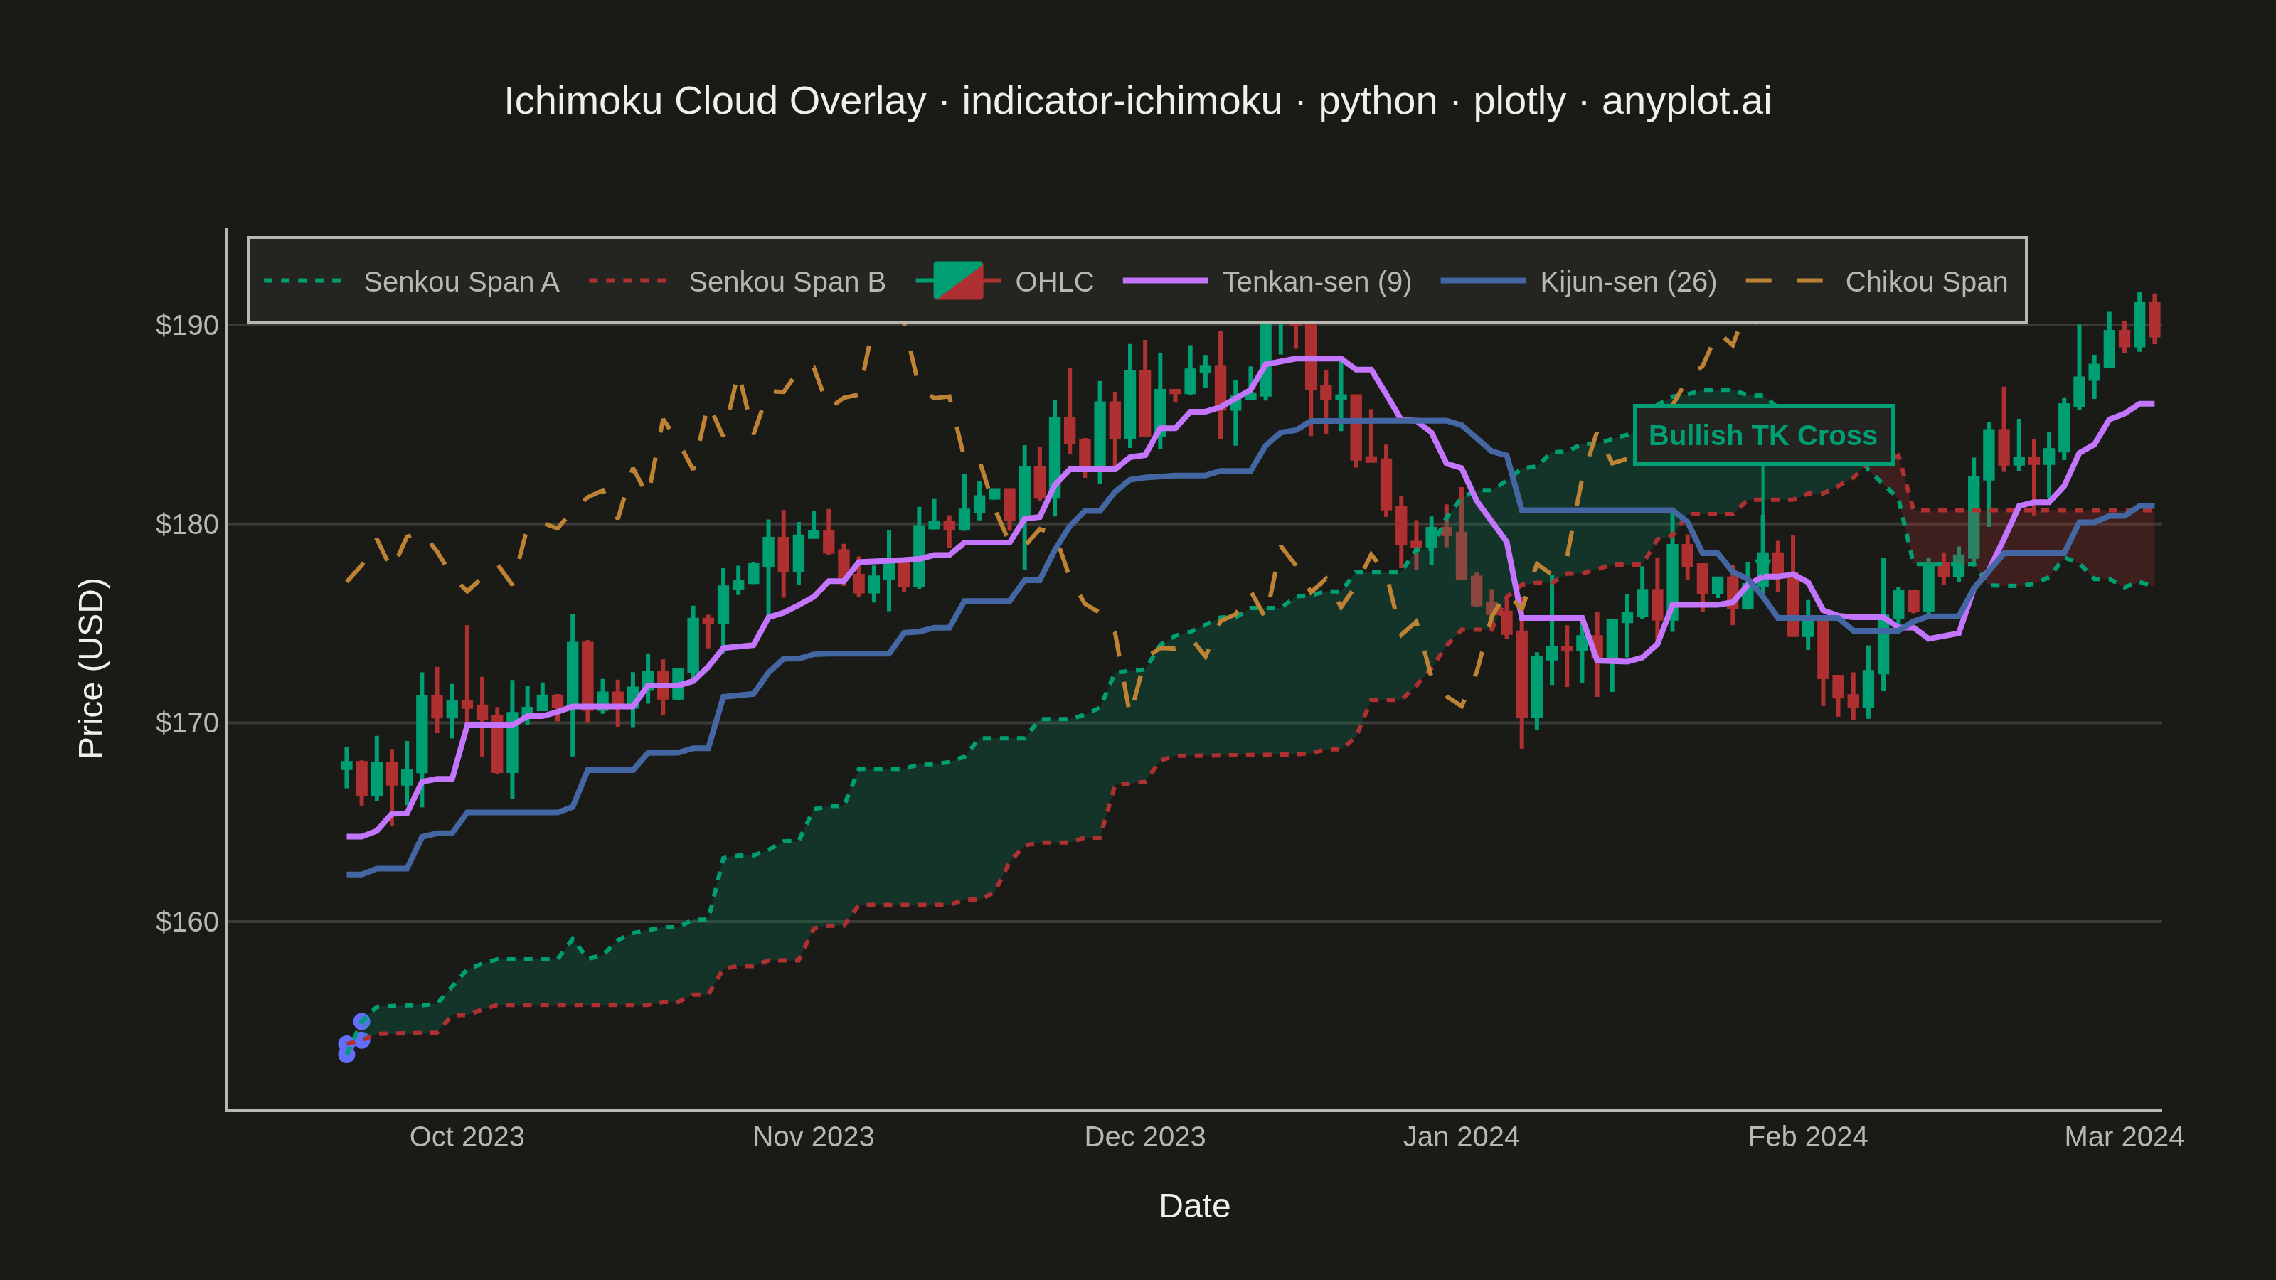This screenshot has width=2276, height=1280.
Task: Click the chart title text
Action: pyautogui.click(x=1137, y=101)
